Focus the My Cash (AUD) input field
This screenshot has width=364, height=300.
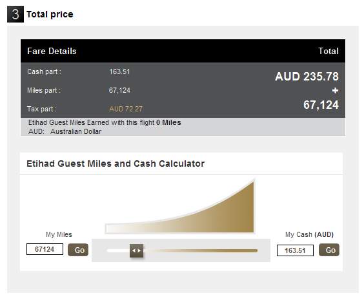point(295,250)
